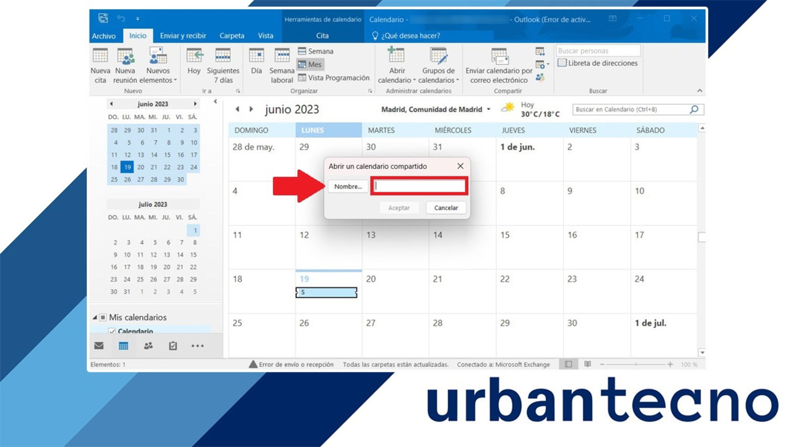Switch to Día view

coord(256,61)
